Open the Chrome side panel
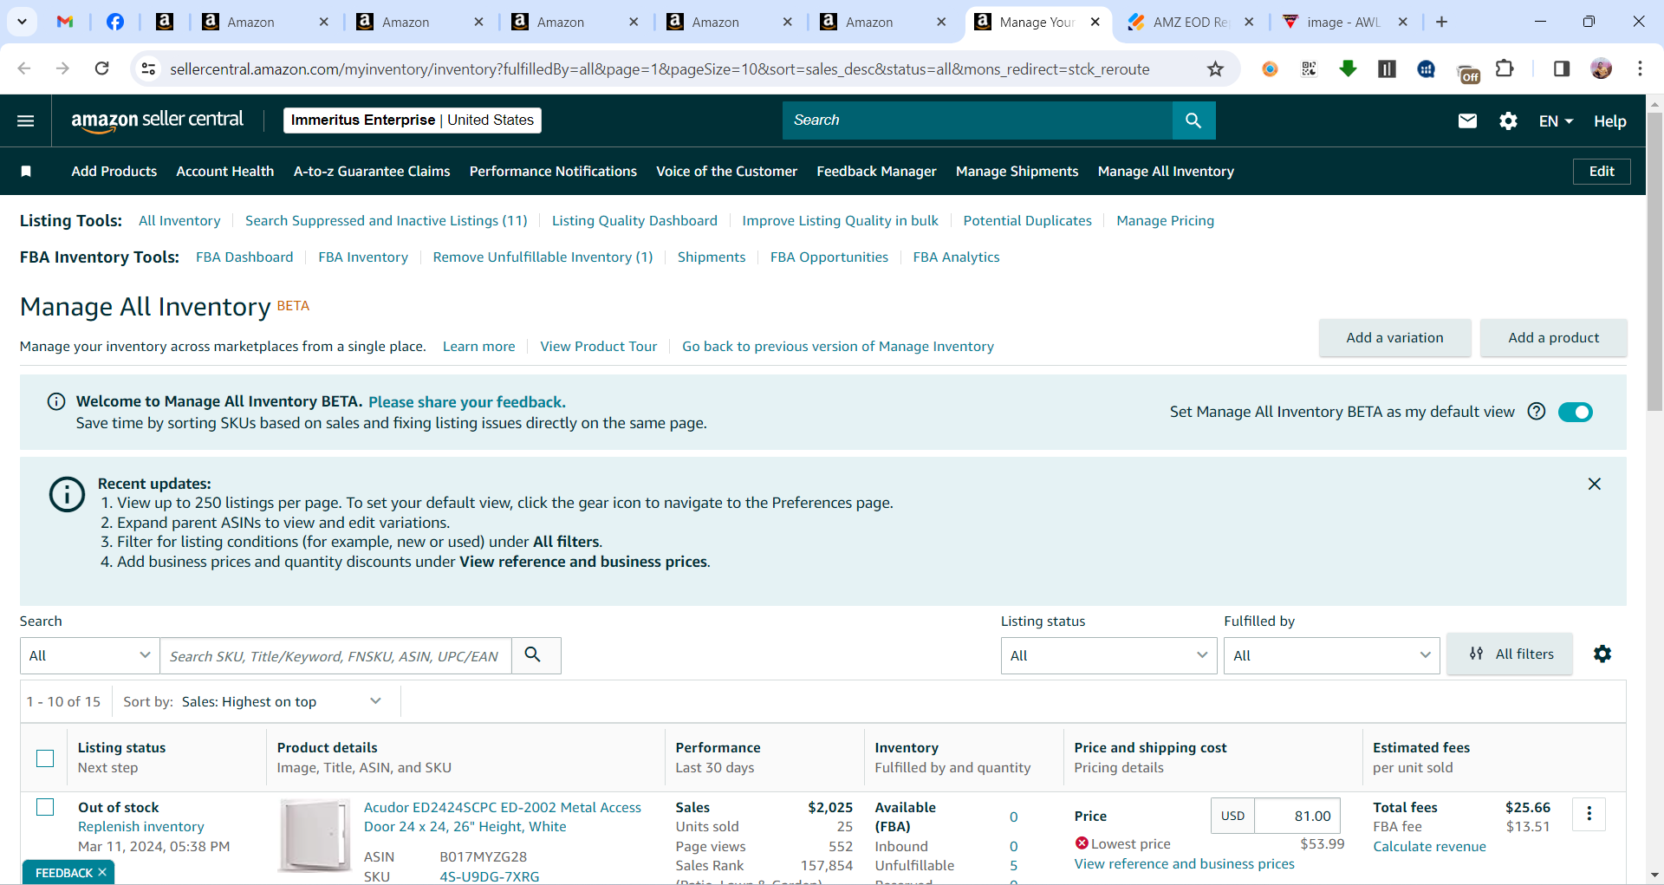 click(x=1562, y=68)
